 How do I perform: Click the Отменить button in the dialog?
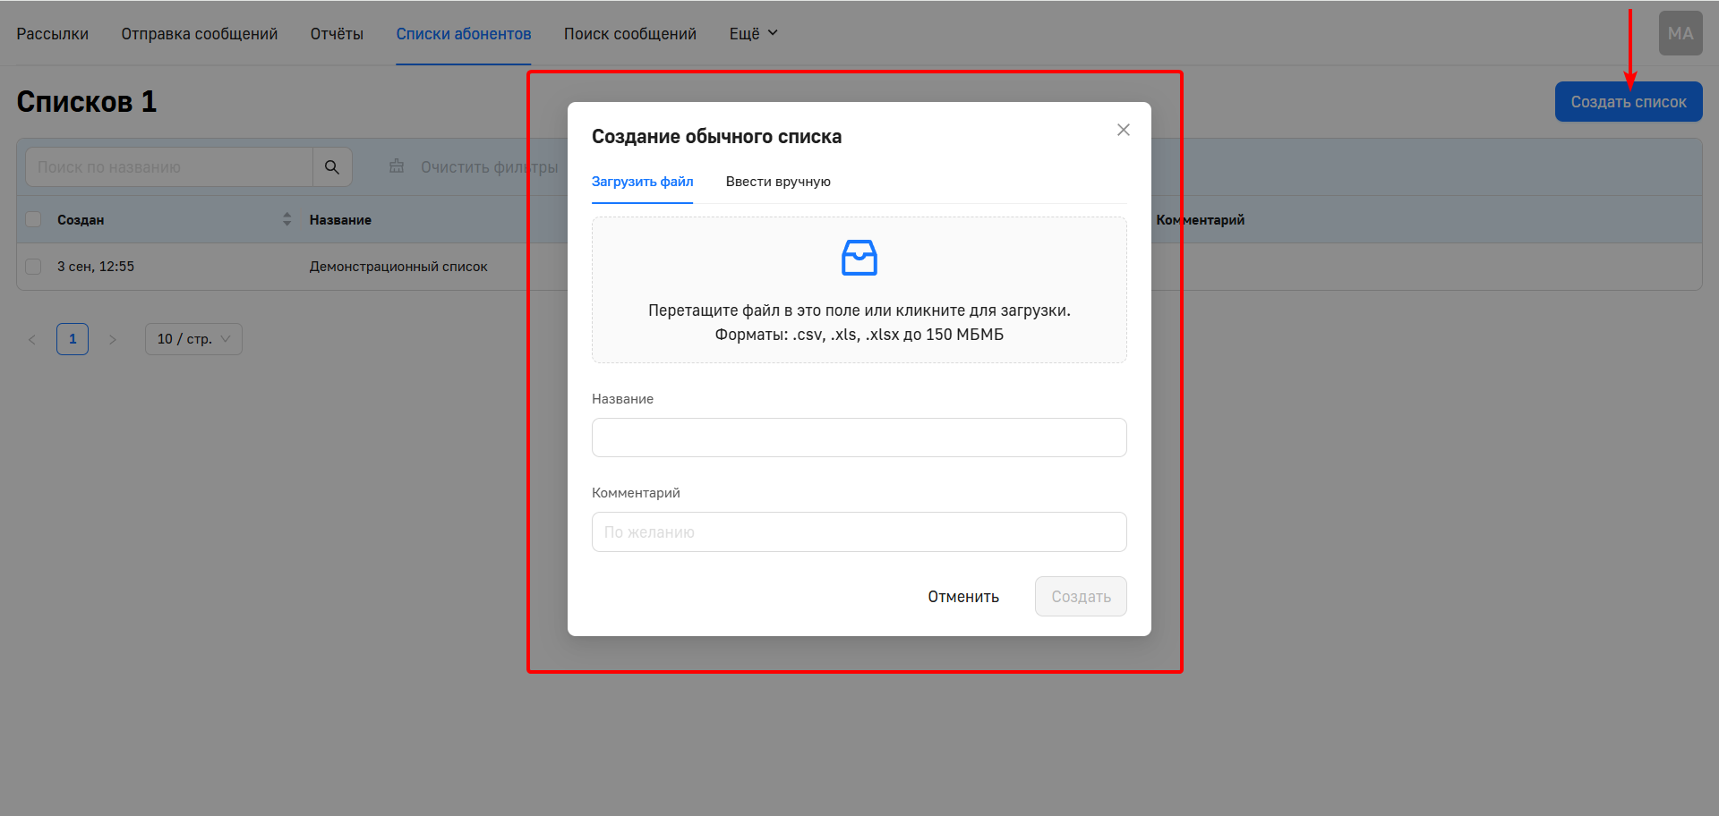(962, 596)
